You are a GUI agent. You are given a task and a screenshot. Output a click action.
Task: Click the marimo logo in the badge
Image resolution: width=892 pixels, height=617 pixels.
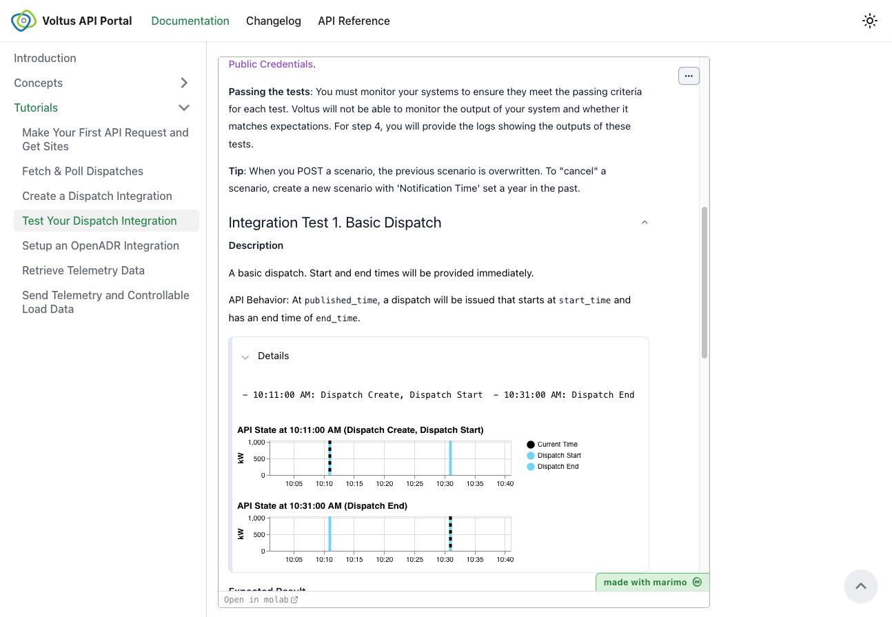click(697, 582)
